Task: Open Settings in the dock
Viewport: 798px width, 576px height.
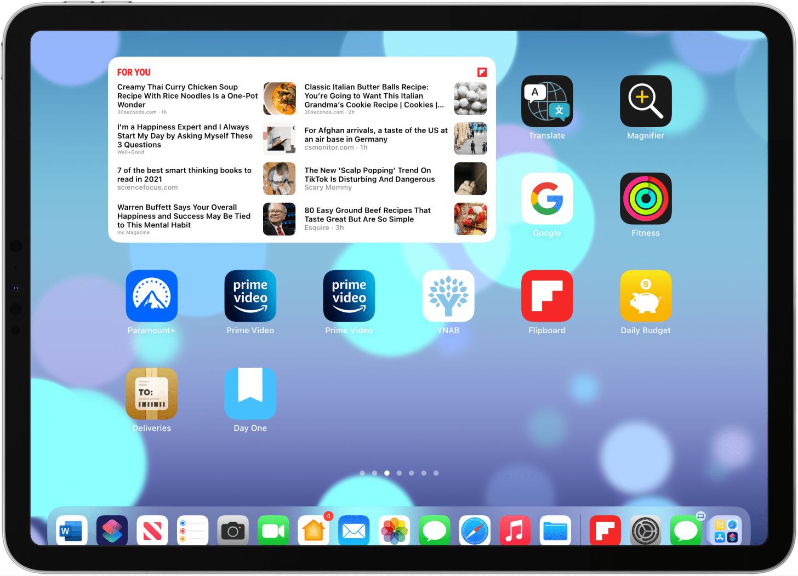Action: 645,531
